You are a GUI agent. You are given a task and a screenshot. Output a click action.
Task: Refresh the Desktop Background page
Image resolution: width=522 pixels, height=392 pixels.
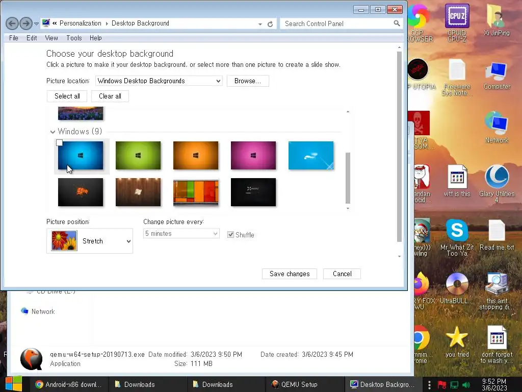point(270,23)
